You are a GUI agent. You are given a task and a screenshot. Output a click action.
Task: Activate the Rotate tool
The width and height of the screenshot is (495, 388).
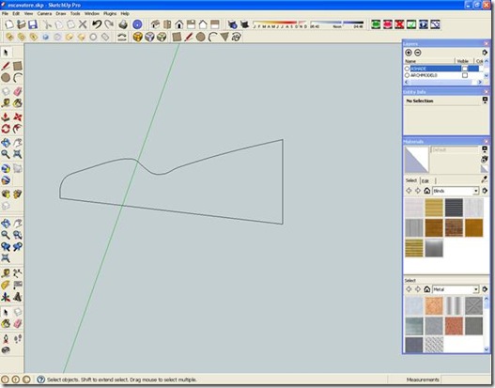point(6,129)
